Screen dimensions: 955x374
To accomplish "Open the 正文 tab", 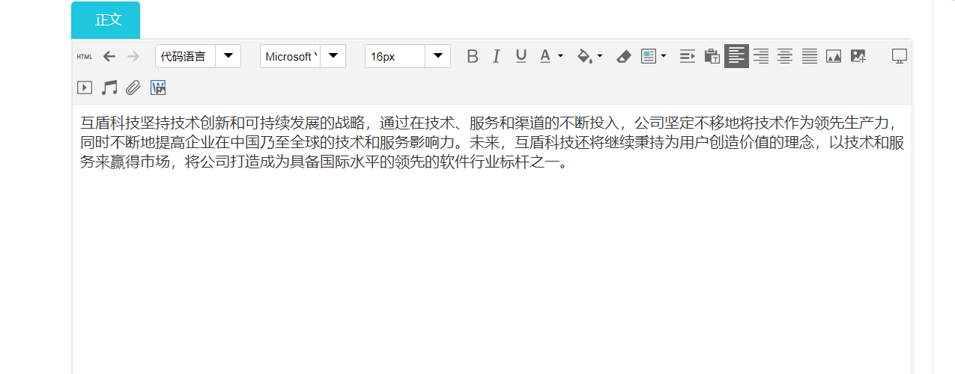I will pyautogui.click(x=106, y=20).
